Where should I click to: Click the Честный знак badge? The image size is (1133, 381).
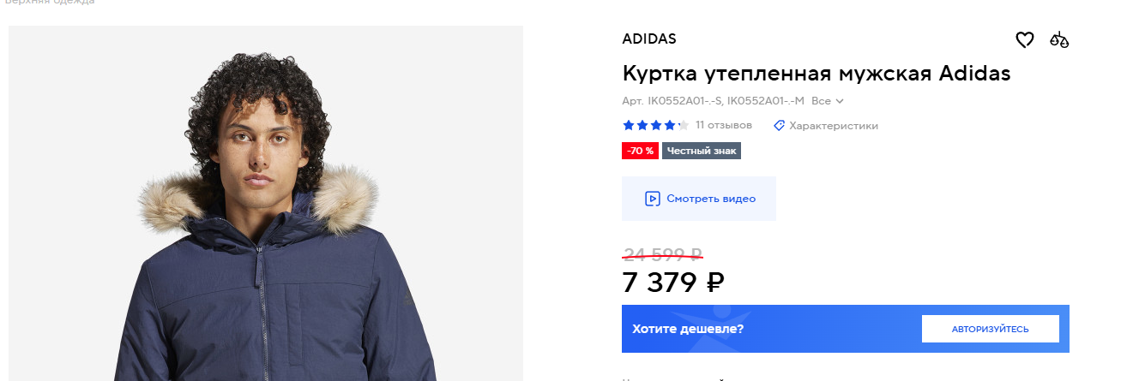701,151
